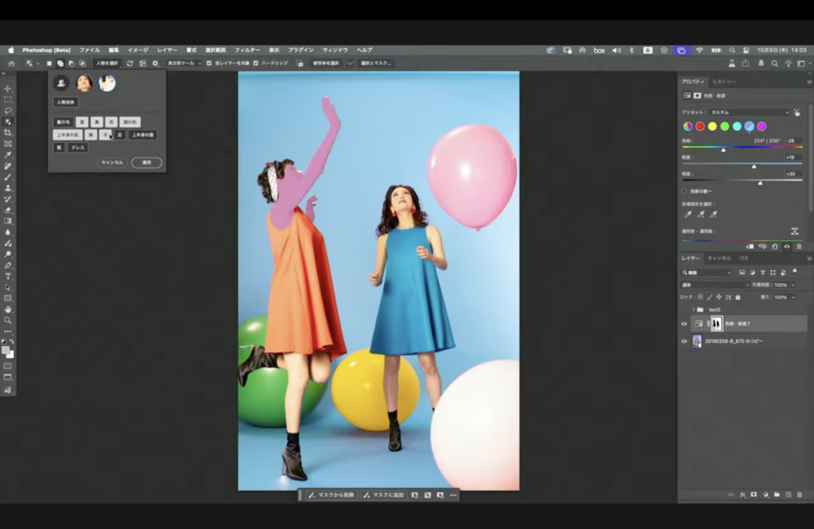Click the 色相 hue slider handle
814x529 pixels.
pos(723,150)
